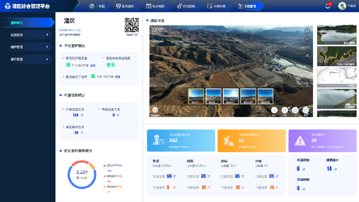
Task: Open the 防汛抗旱 navigation tab
Action: pyautogui.click(x=186, y=6)
